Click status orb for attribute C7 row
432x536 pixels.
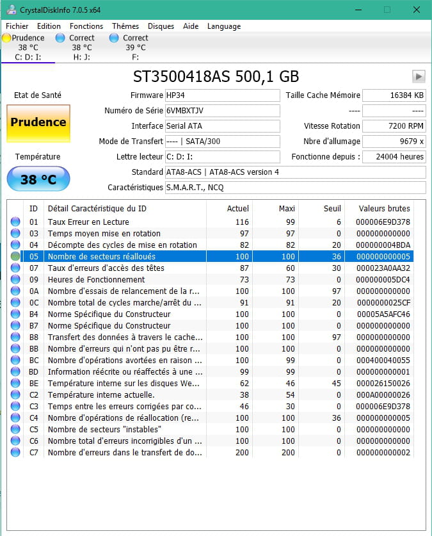click(15, 452)
